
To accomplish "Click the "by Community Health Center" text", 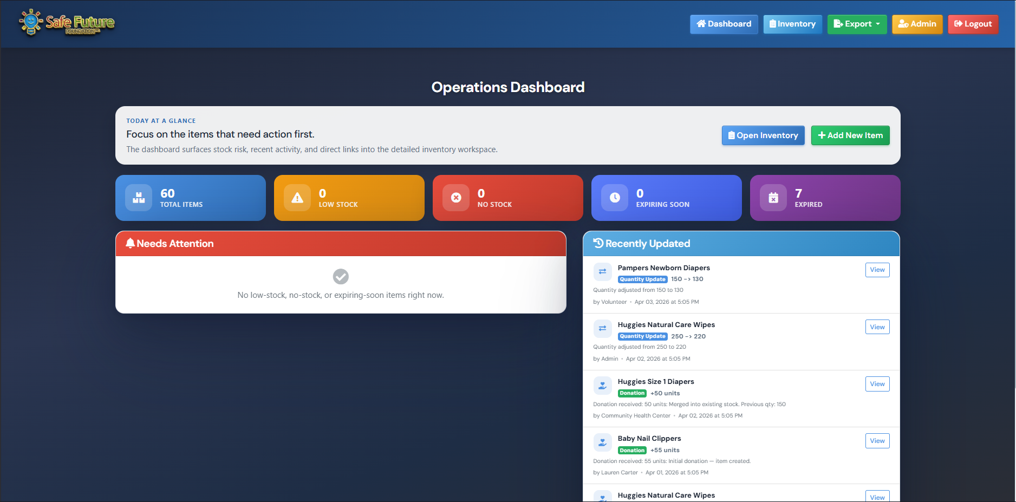I will (631, 416).
